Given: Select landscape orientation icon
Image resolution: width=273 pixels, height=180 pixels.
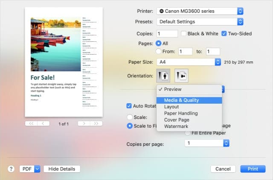Looking at the screenshot, I should 180,76.
